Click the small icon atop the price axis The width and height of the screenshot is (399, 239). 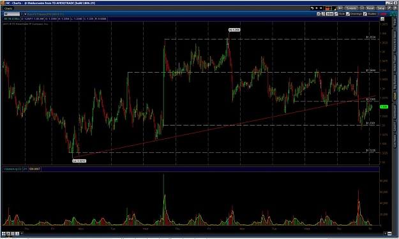point(382,19)
